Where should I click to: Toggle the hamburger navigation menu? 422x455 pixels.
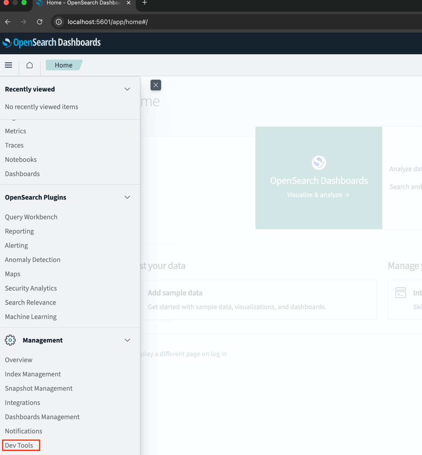coord(8,65)
